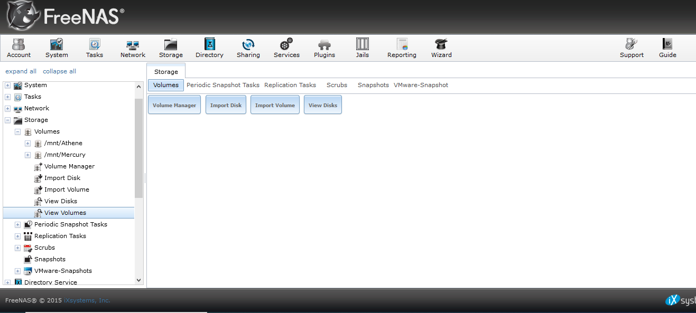696x313 pixels.
Task: Click the tree scrollbar down arrow
Action: 139,280
